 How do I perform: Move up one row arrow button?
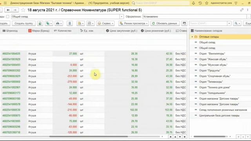(x=175, y=137)
